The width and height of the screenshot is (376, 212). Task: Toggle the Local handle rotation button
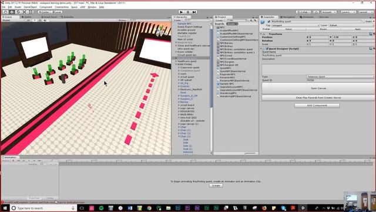pos(56,12)
